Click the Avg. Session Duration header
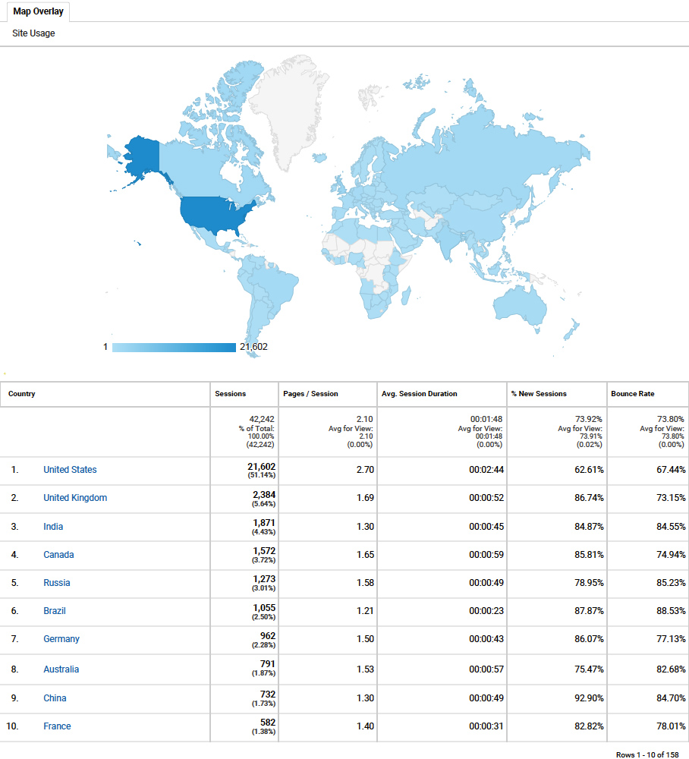This screenshot has height=759, width=689. [x=419, y=394]
